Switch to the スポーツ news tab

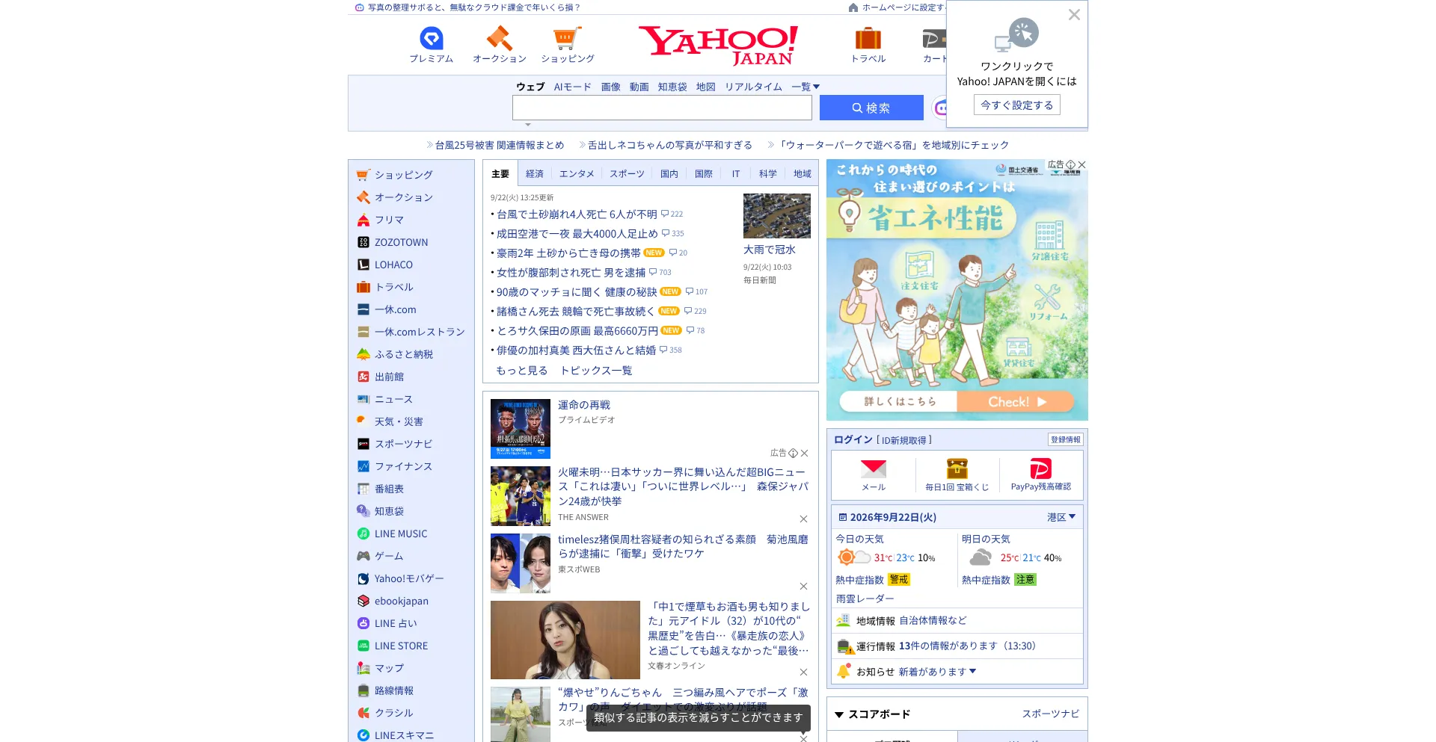pyautogui.click(x=627, y=173)
